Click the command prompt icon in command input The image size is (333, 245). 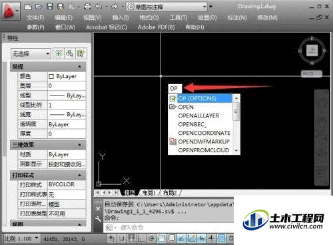coord(109,228)
